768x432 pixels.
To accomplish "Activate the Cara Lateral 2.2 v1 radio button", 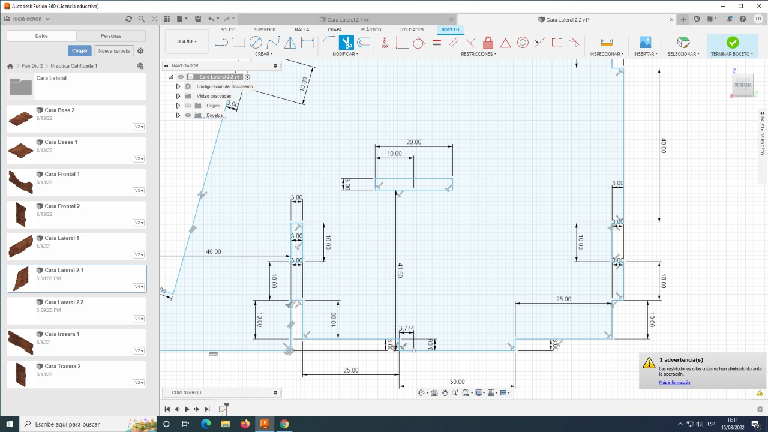I will [247, 77].
